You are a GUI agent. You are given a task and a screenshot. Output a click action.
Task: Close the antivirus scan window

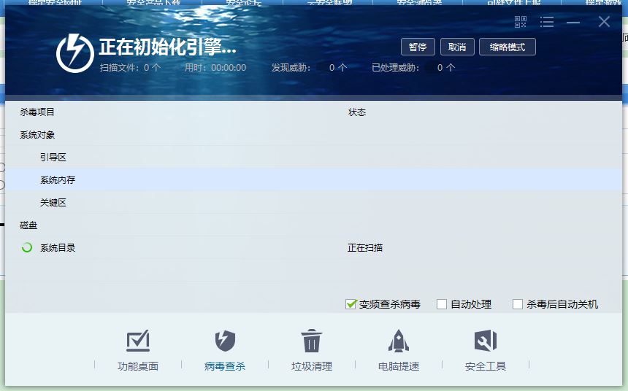[604, 22]
